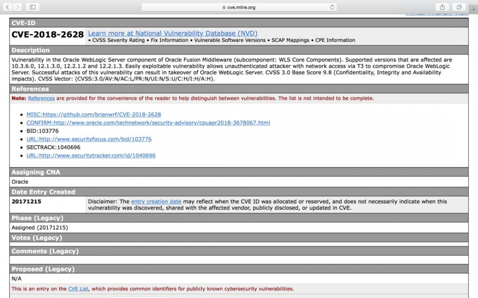The height and width of the screenshot is (298, 478).
Task: Click the References section header
Action: (239, 89)
